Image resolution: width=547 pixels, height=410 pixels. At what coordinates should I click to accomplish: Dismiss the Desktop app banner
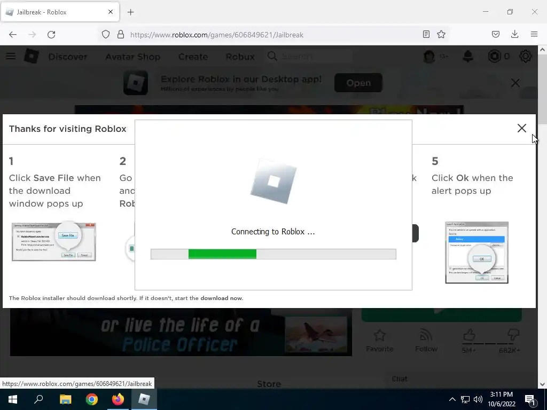pyautogui.click(x=515, y=83)
